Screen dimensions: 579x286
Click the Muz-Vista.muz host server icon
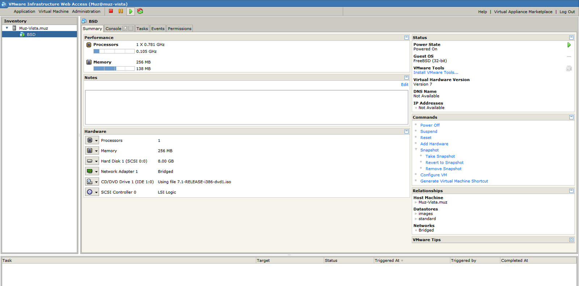(x=14, y=28)
